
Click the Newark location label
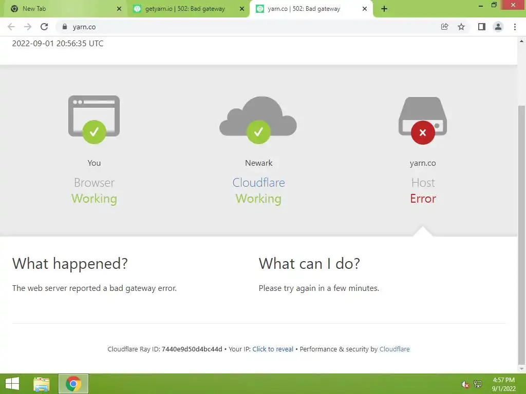pyautogui.click(x=259, y=163)
